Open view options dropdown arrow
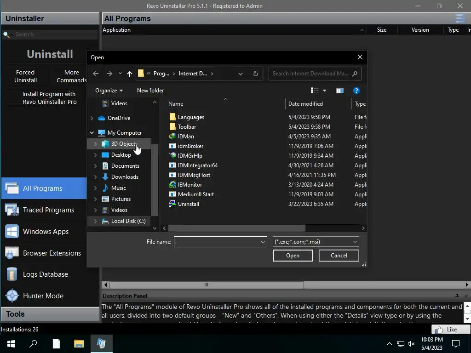This screenshot has height=353, width=471. coord(324,91)
